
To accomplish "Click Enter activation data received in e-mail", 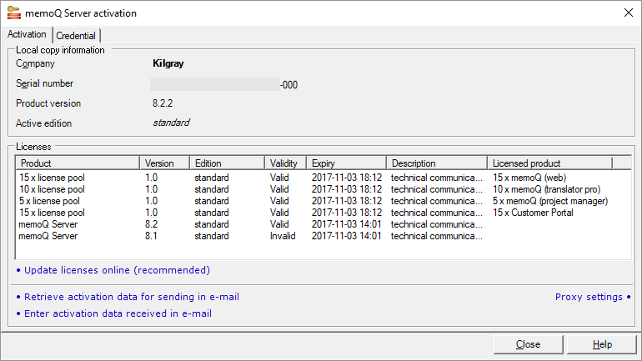I will click(x=118, y=313).
